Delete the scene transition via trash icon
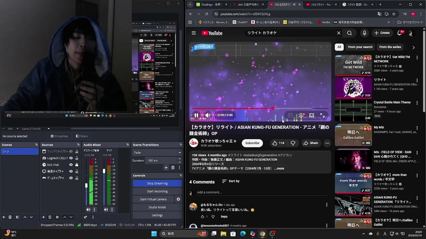426x239 pixels. (x=173, y=168)
